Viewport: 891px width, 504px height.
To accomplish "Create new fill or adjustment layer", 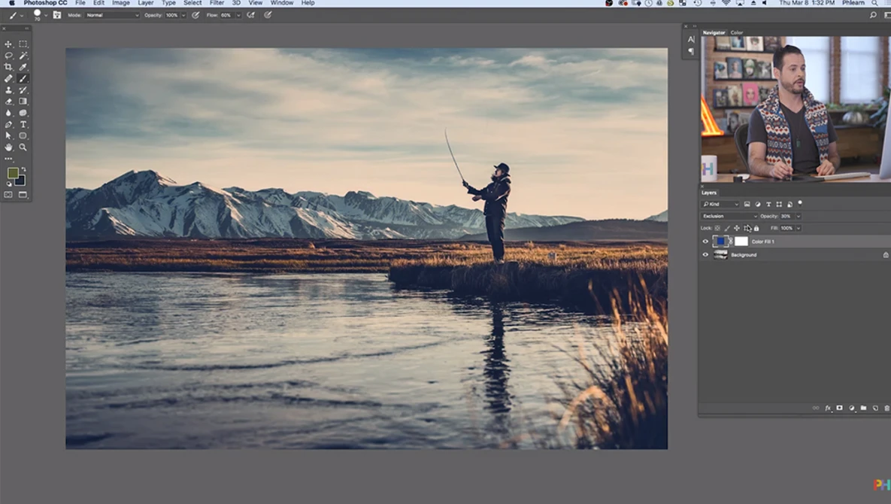I will (851, 408).
